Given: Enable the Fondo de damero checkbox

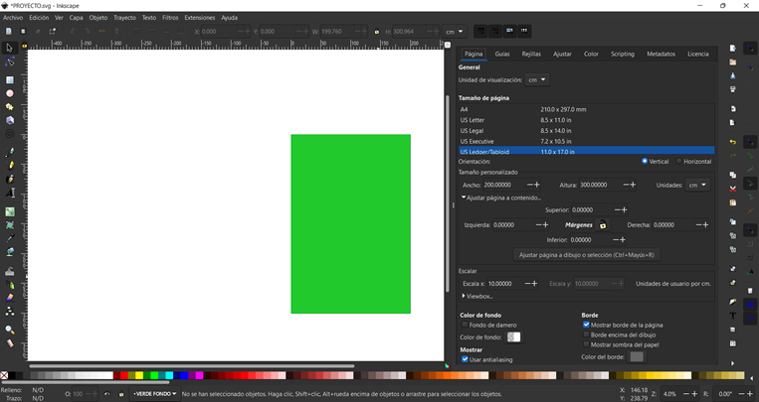Looking at the screenshot, I should pyautogui.click(x=465, y=325).
